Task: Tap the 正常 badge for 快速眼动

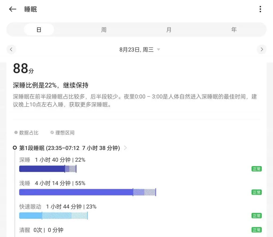Action: click(256, 216)
